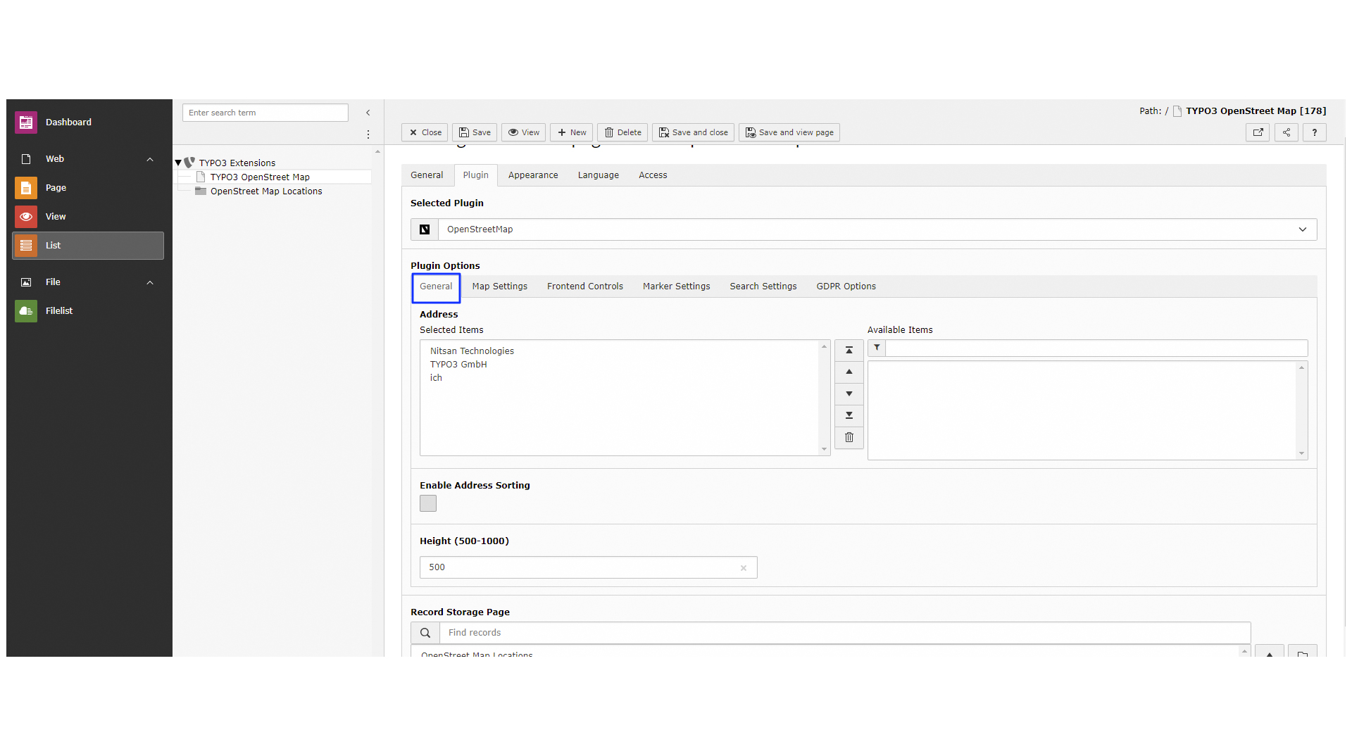The image size is (1352, 756).
Task: Collapse the TYPO3 Extensions tree node
Action: point(180,162)
